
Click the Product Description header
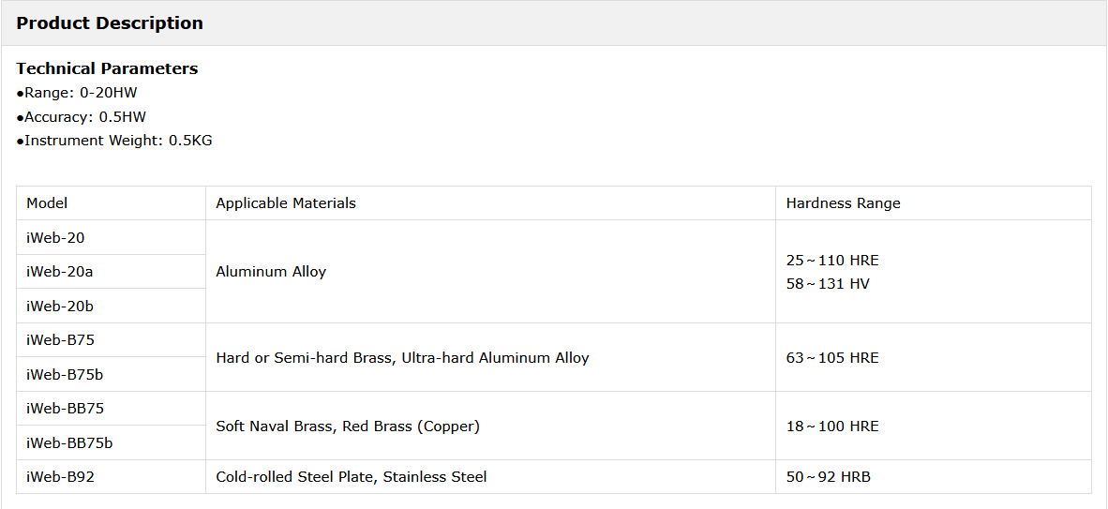[x=110, y=23]
